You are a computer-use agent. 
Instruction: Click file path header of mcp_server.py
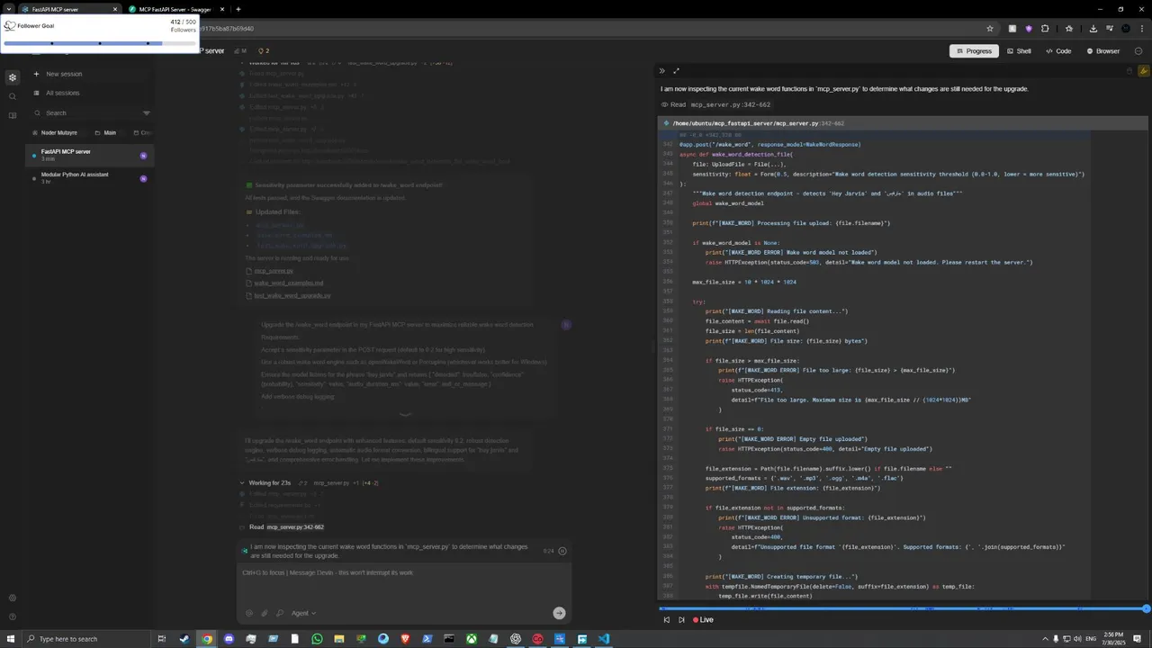(x=758, y=123)
